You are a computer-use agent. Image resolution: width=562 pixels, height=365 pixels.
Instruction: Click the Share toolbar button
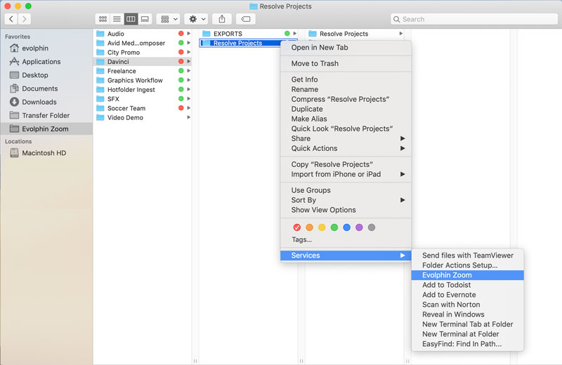click(222, 19)
